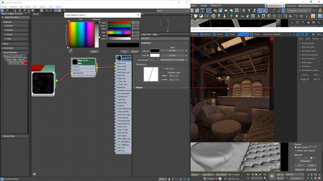Expand the General materials group
The height and width of the screenshot is (181, 323).
[16, 26]
